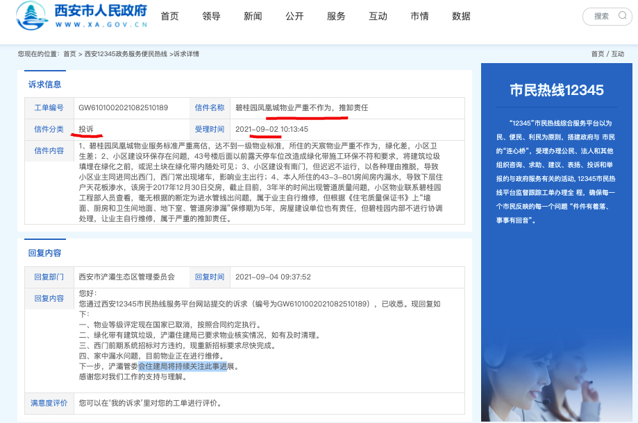Image resolution: width=638 pixels, height=423 pixels.
Task: Click the work order number GW6101002021082510189 cell
Action: tap(131, 108)
